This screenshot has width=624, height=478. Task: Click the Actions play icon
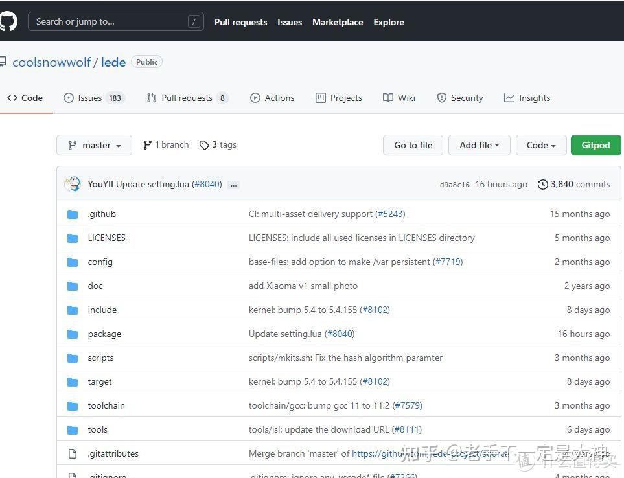pyautogui.click(x=255, y=98)
